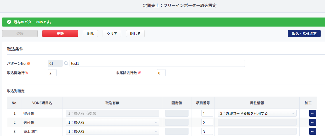Image resolution: width=325 pixels, height=136 pixels.
Task: Click 固定値 field for 売上部門 row
Action: [177, 131]
